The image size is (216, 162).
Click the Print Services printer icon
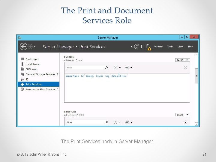click(22, 84)
